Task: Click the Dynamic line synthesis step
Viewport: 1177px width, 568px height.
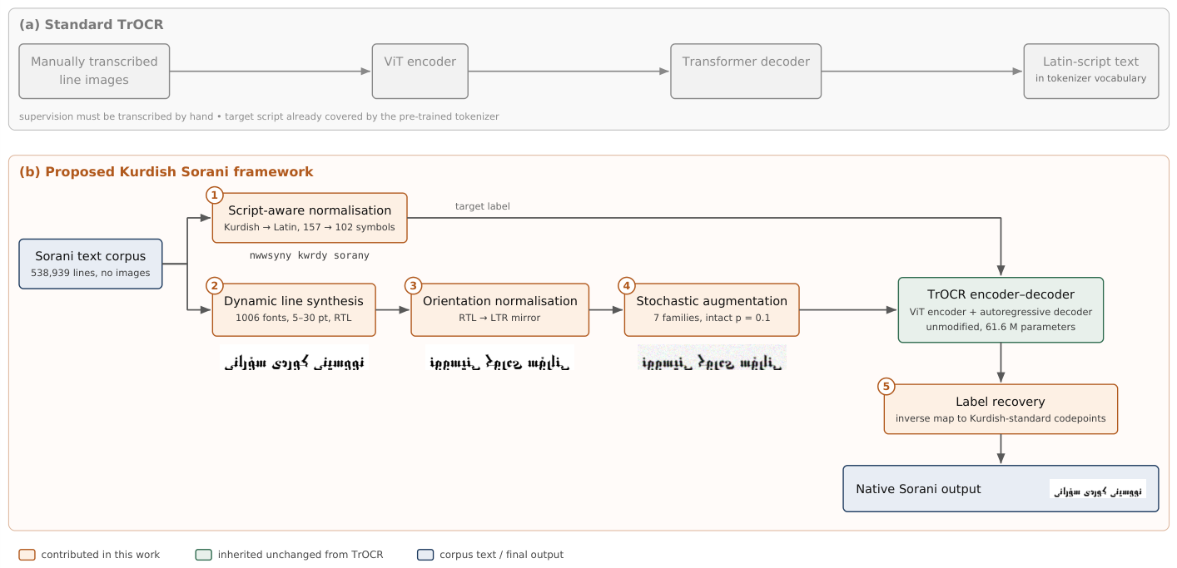Action: 294,309
